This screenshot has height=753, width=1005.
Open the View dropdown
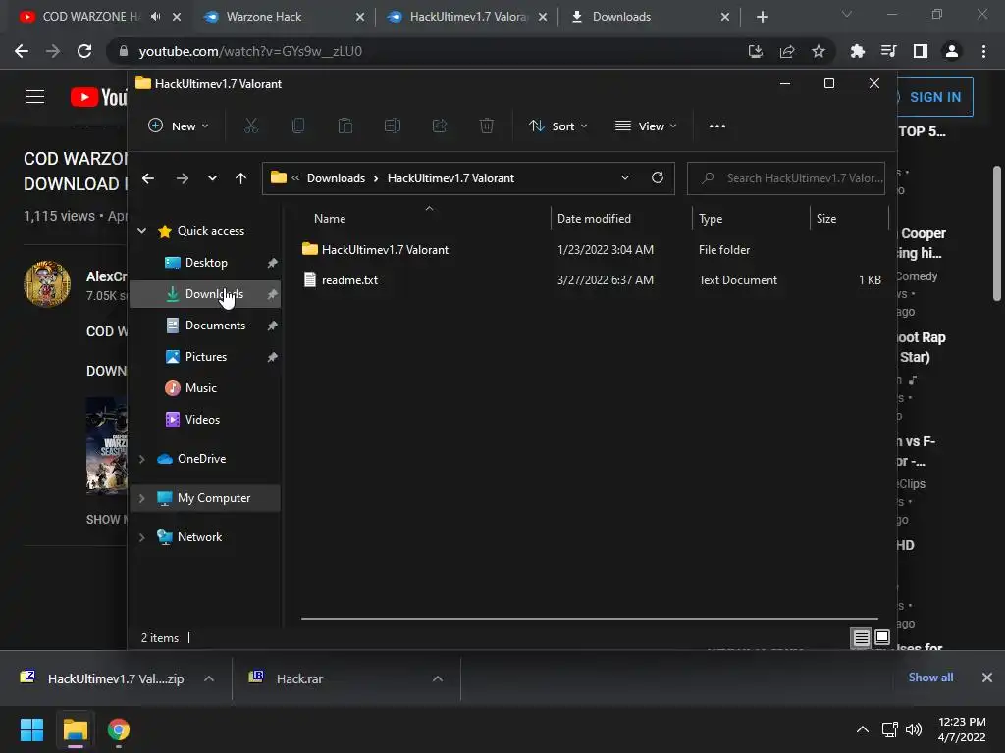click(x=646, y=126)
